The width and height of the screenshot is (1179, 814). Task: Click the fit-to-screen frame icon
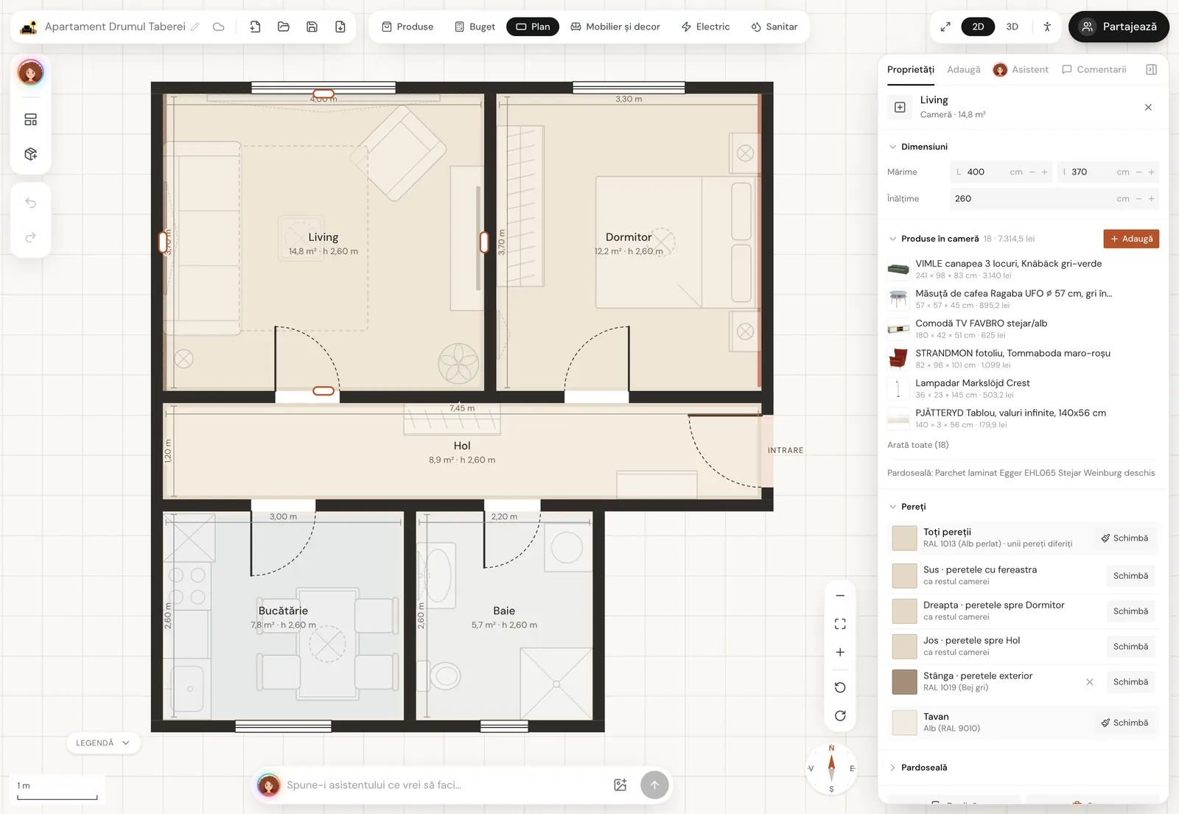tap(840, 624)
